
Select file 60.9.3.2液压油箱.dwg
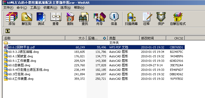click(23, 52)
